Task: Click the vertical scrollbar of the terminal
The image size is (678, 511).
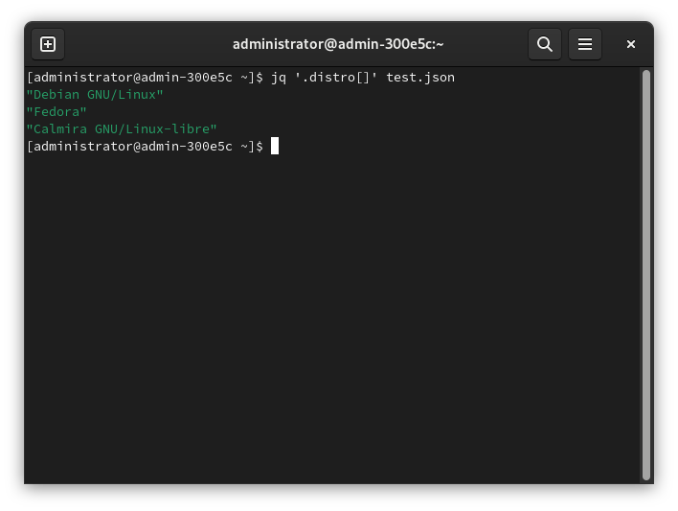Action: [x=646, y=274]
